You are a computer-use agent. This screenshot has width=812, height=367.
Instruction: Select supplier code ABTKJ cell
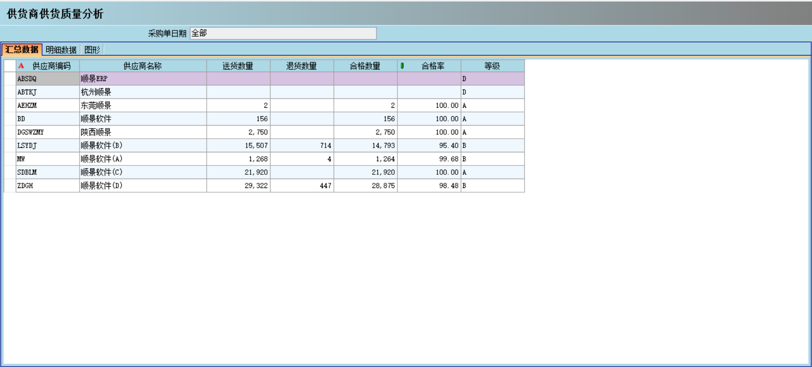[x=47, y=92]
